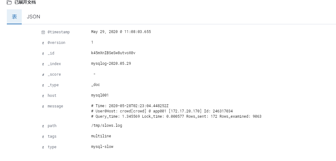The width and height of the screenshot is (336, 161).
Task: Click the path value /tmp/slows.log
Action: (x=107, y=125)
